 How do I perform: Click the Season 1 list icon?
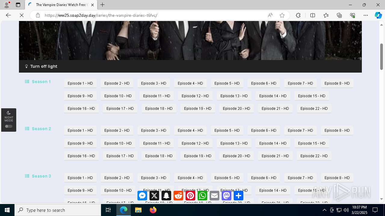click(x=27, y=82)
